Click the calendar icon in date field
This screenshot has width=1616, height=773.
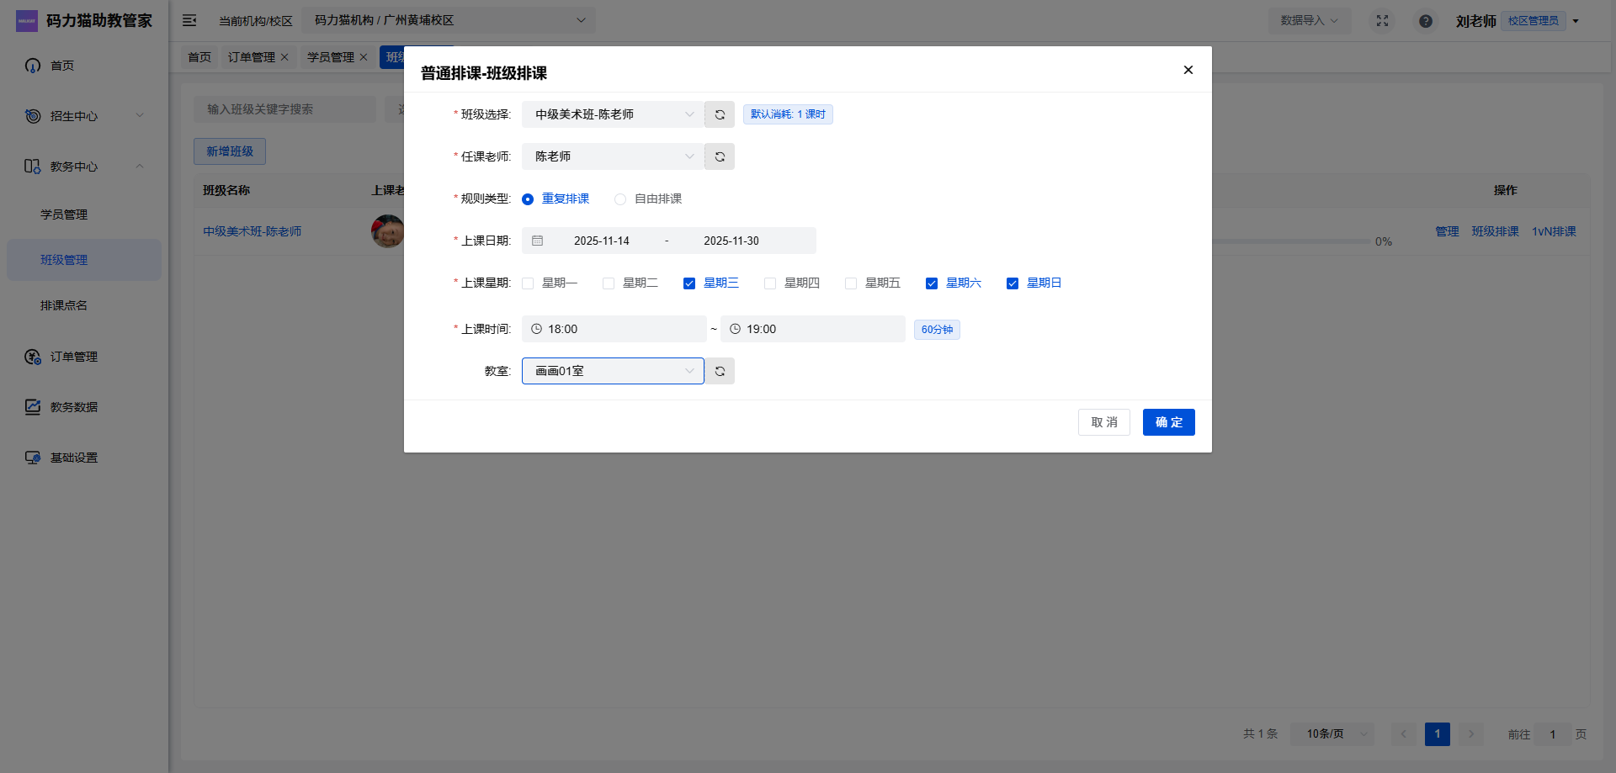click(538, 241)
